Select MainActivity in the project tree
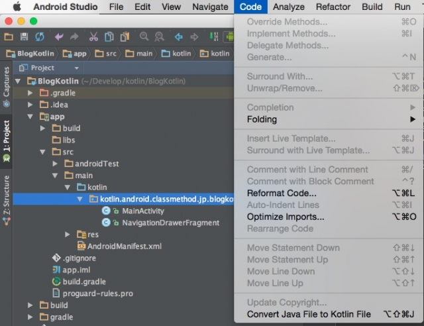Viewport: 424px width, 326px height. (x=142, y=211)
